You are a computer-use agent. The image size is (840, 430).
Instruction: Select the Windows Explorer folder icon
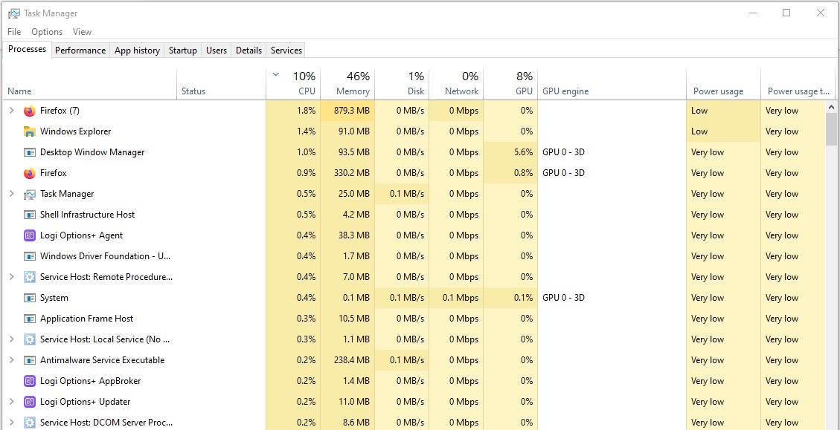(x=30, y=131)
